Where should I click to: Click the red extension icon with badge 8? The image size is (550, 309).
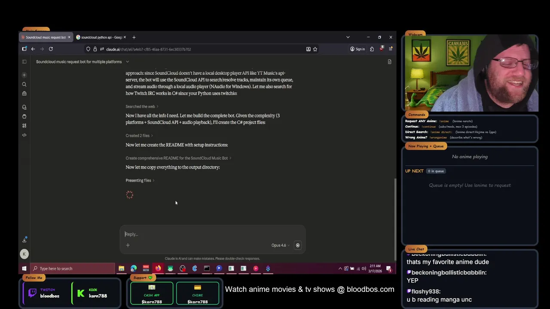pyautogui.click(x=381, y=48)
